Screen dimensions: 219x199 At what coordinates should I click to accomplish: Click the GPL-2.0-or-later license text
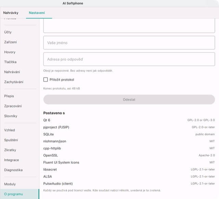click(203, 127)
